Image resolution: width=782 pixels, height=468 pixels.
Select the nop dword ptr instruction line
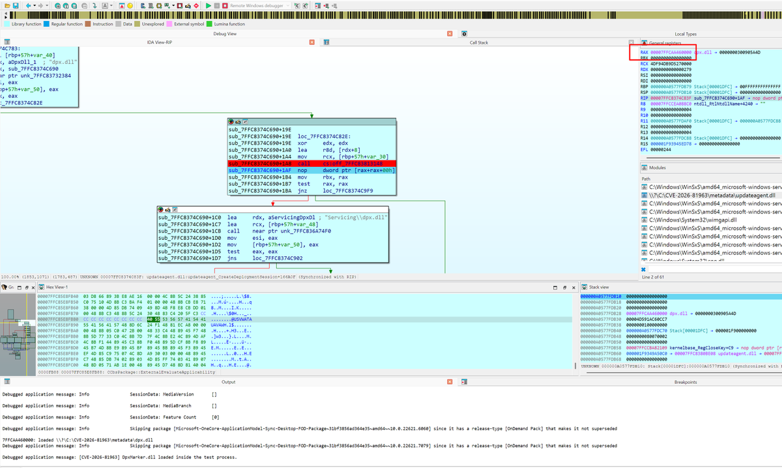(x=311, y=170)
